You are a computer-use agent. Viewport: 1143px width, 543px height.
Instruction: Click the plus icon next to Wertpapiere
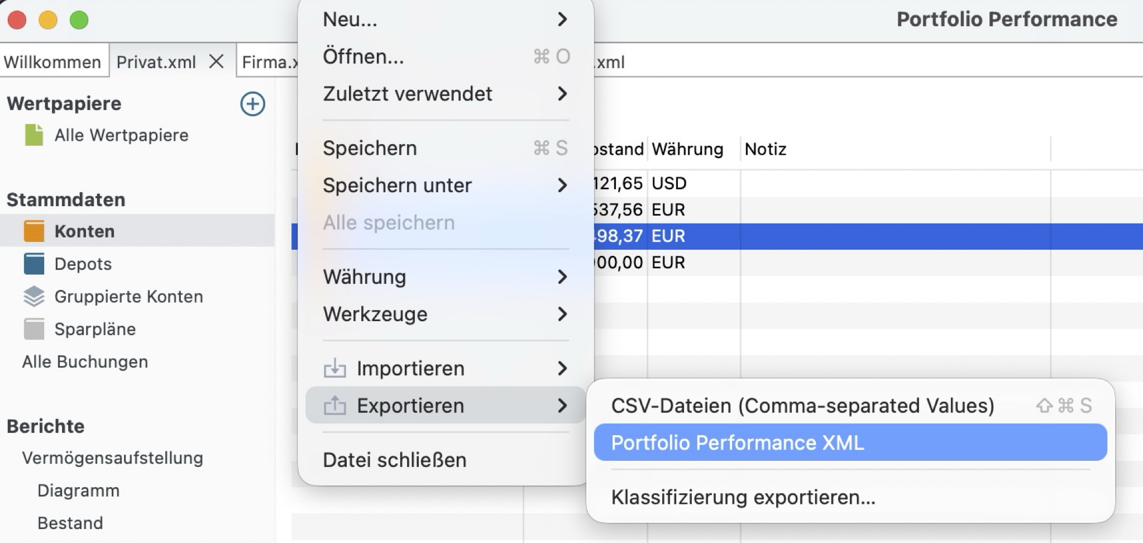[x=253, y=104]
